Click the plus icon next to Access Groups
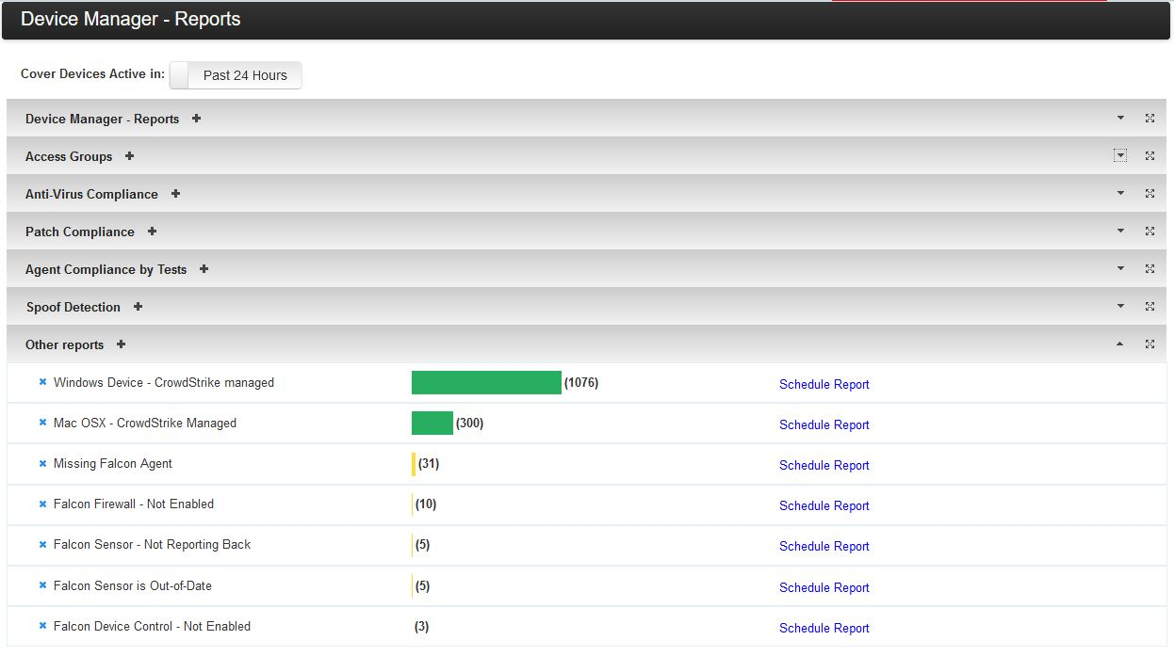Screen dimensions: 1174x656 [129, 156]
